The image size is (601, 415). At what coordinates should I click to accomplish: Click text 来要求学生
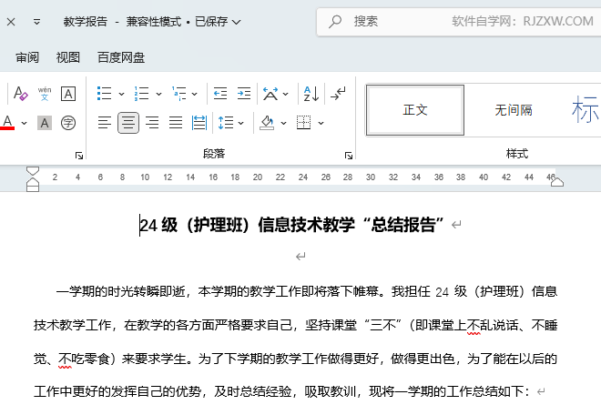coord(154,359)
